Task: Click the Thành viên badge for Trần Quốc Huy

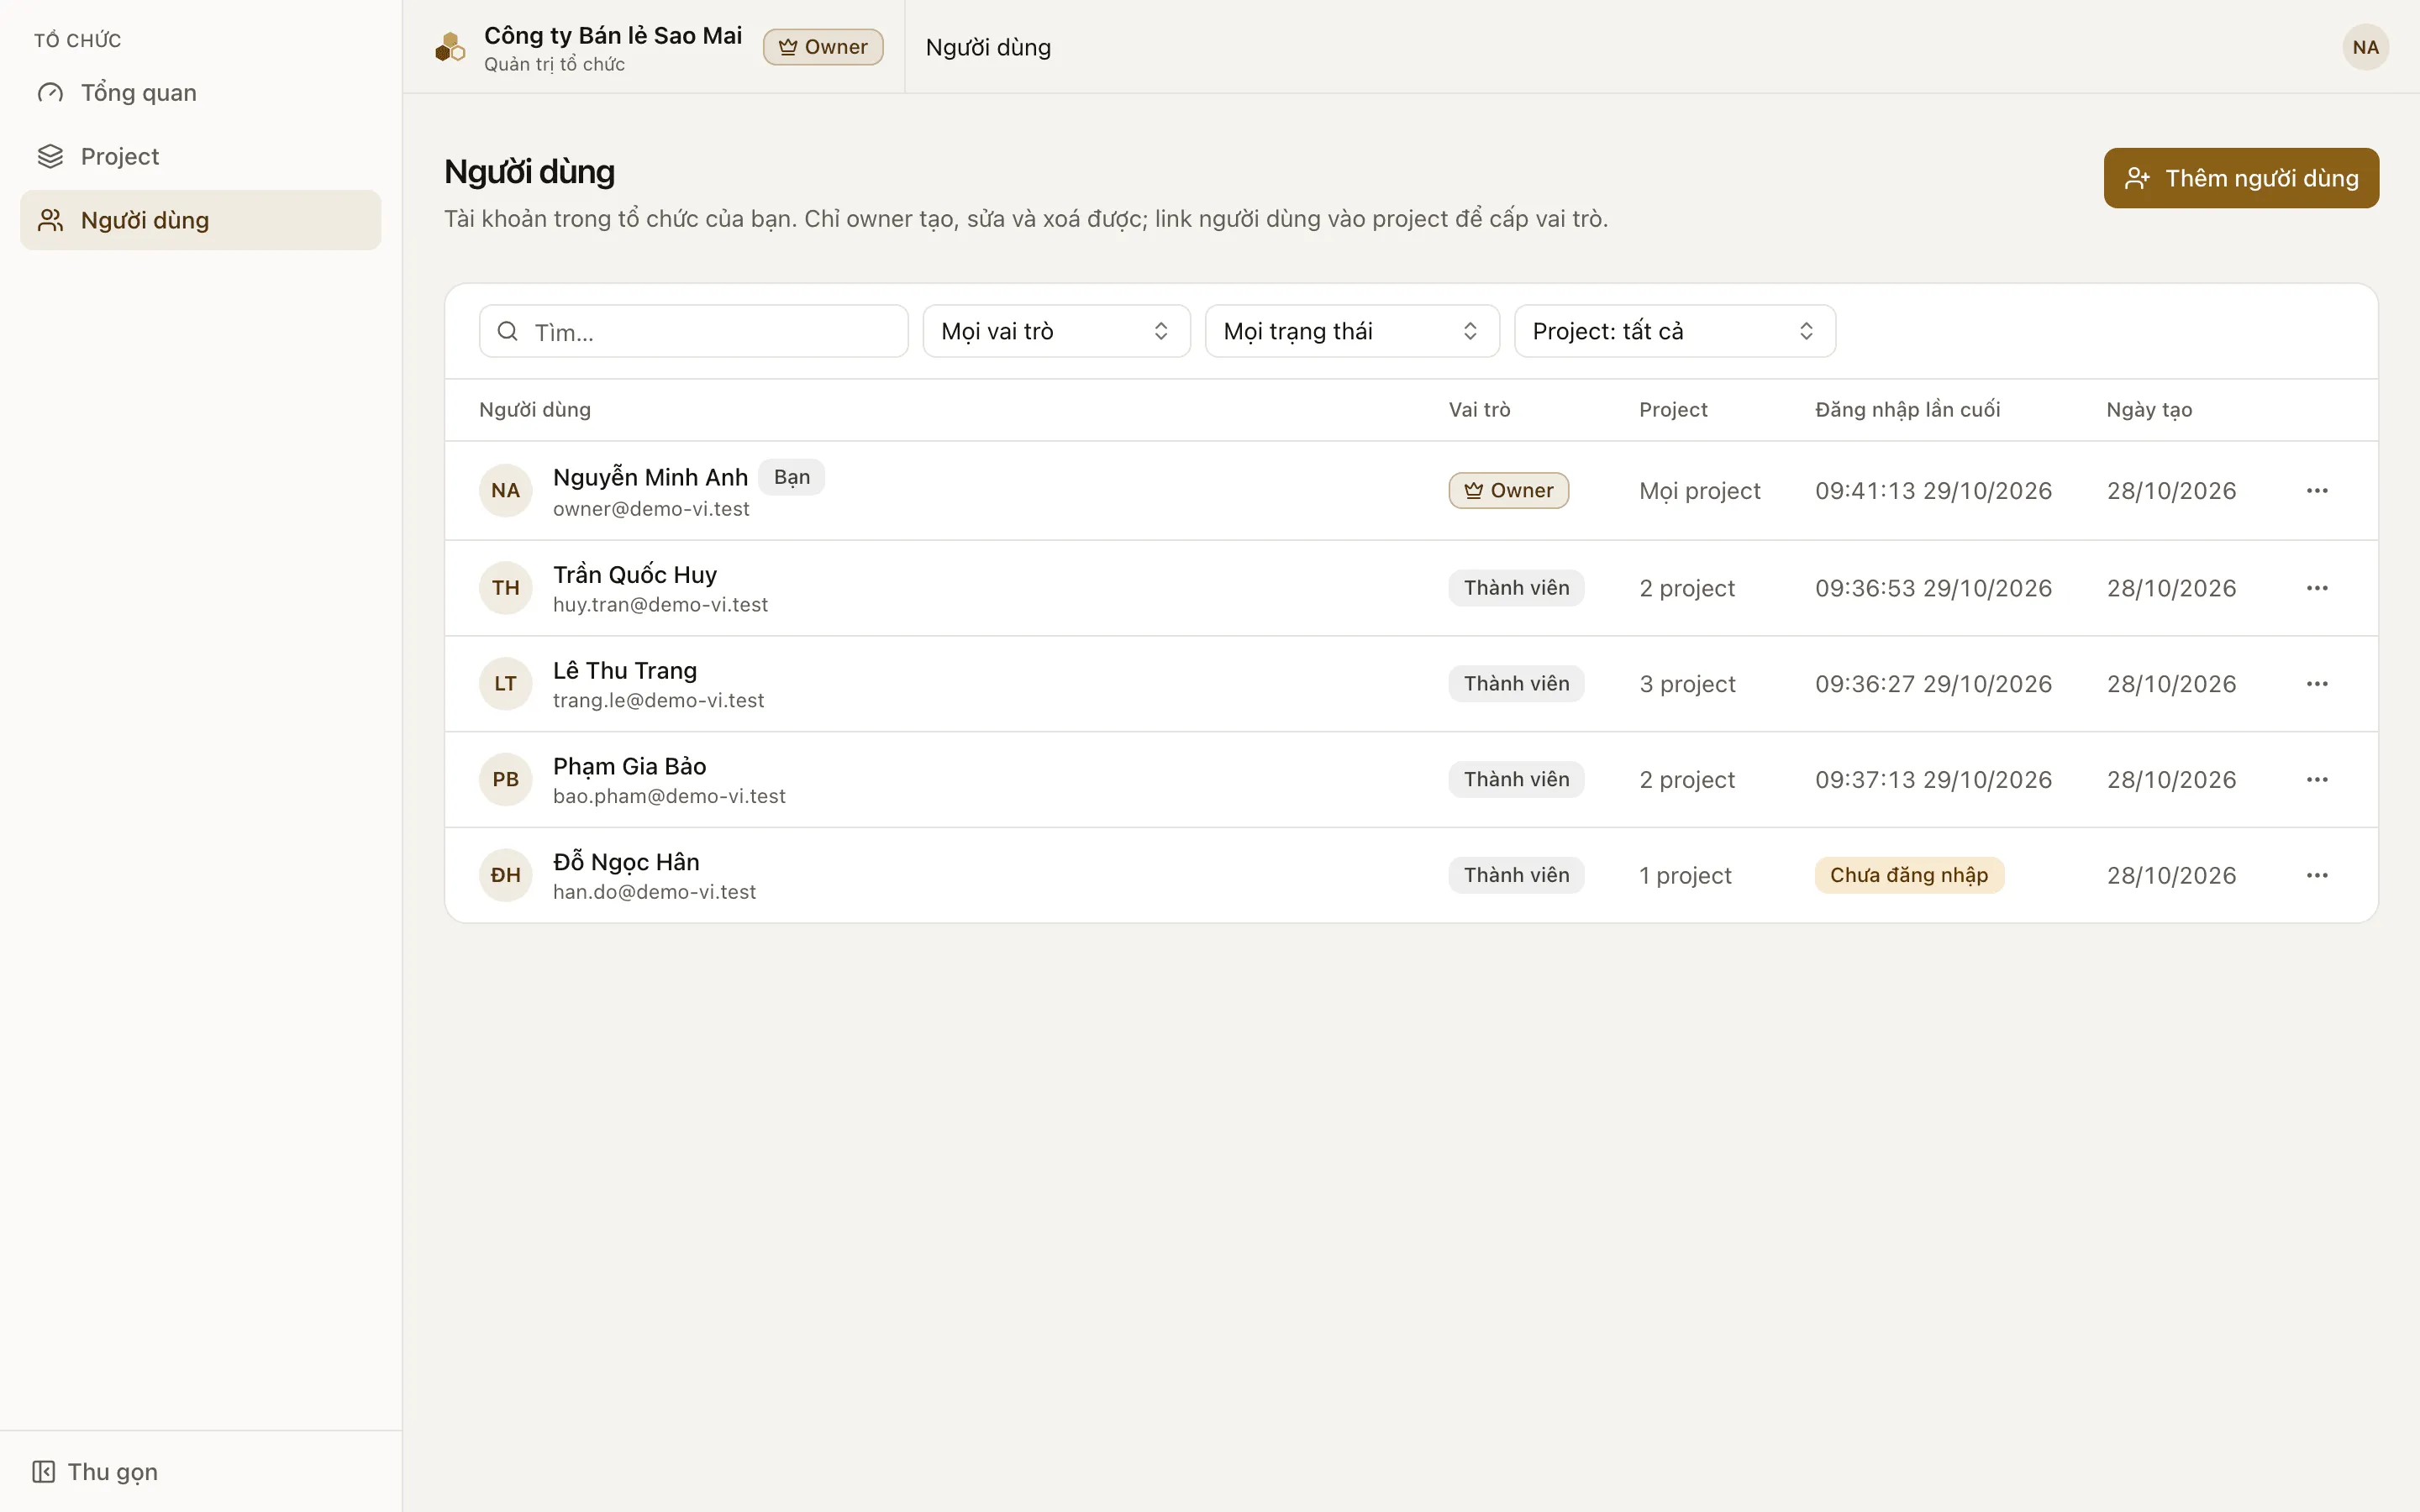Action: (x=1516, y=588)
